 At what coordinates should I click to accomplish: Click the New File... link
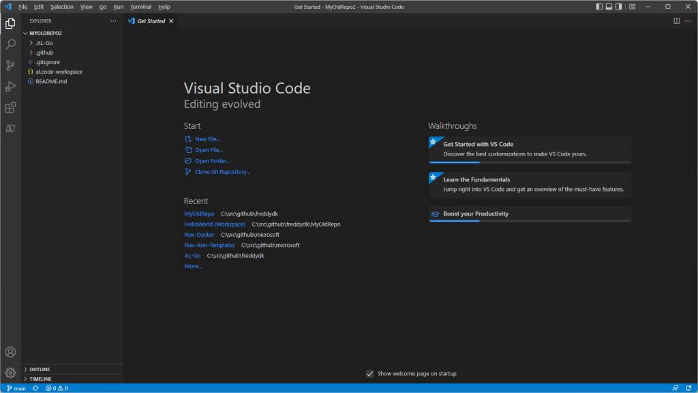pyautogui.click(x=207, y=139)
